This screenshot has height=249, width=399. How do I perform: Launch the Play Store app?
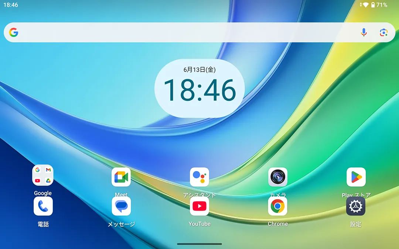click(356, 177)
